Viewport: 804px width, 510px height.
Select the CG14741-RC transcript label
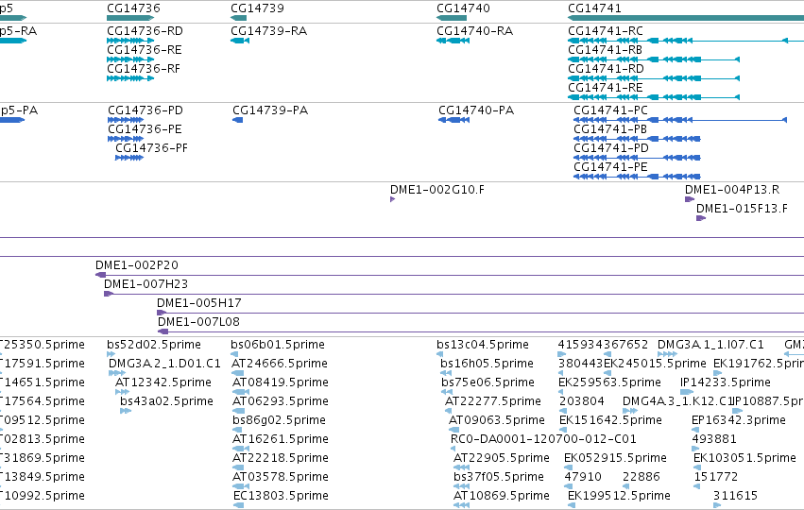[605, 31]
